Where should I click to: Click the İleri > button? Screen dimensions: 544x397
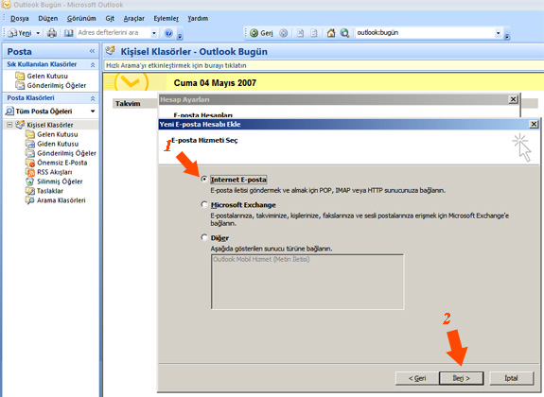(461, 378)
